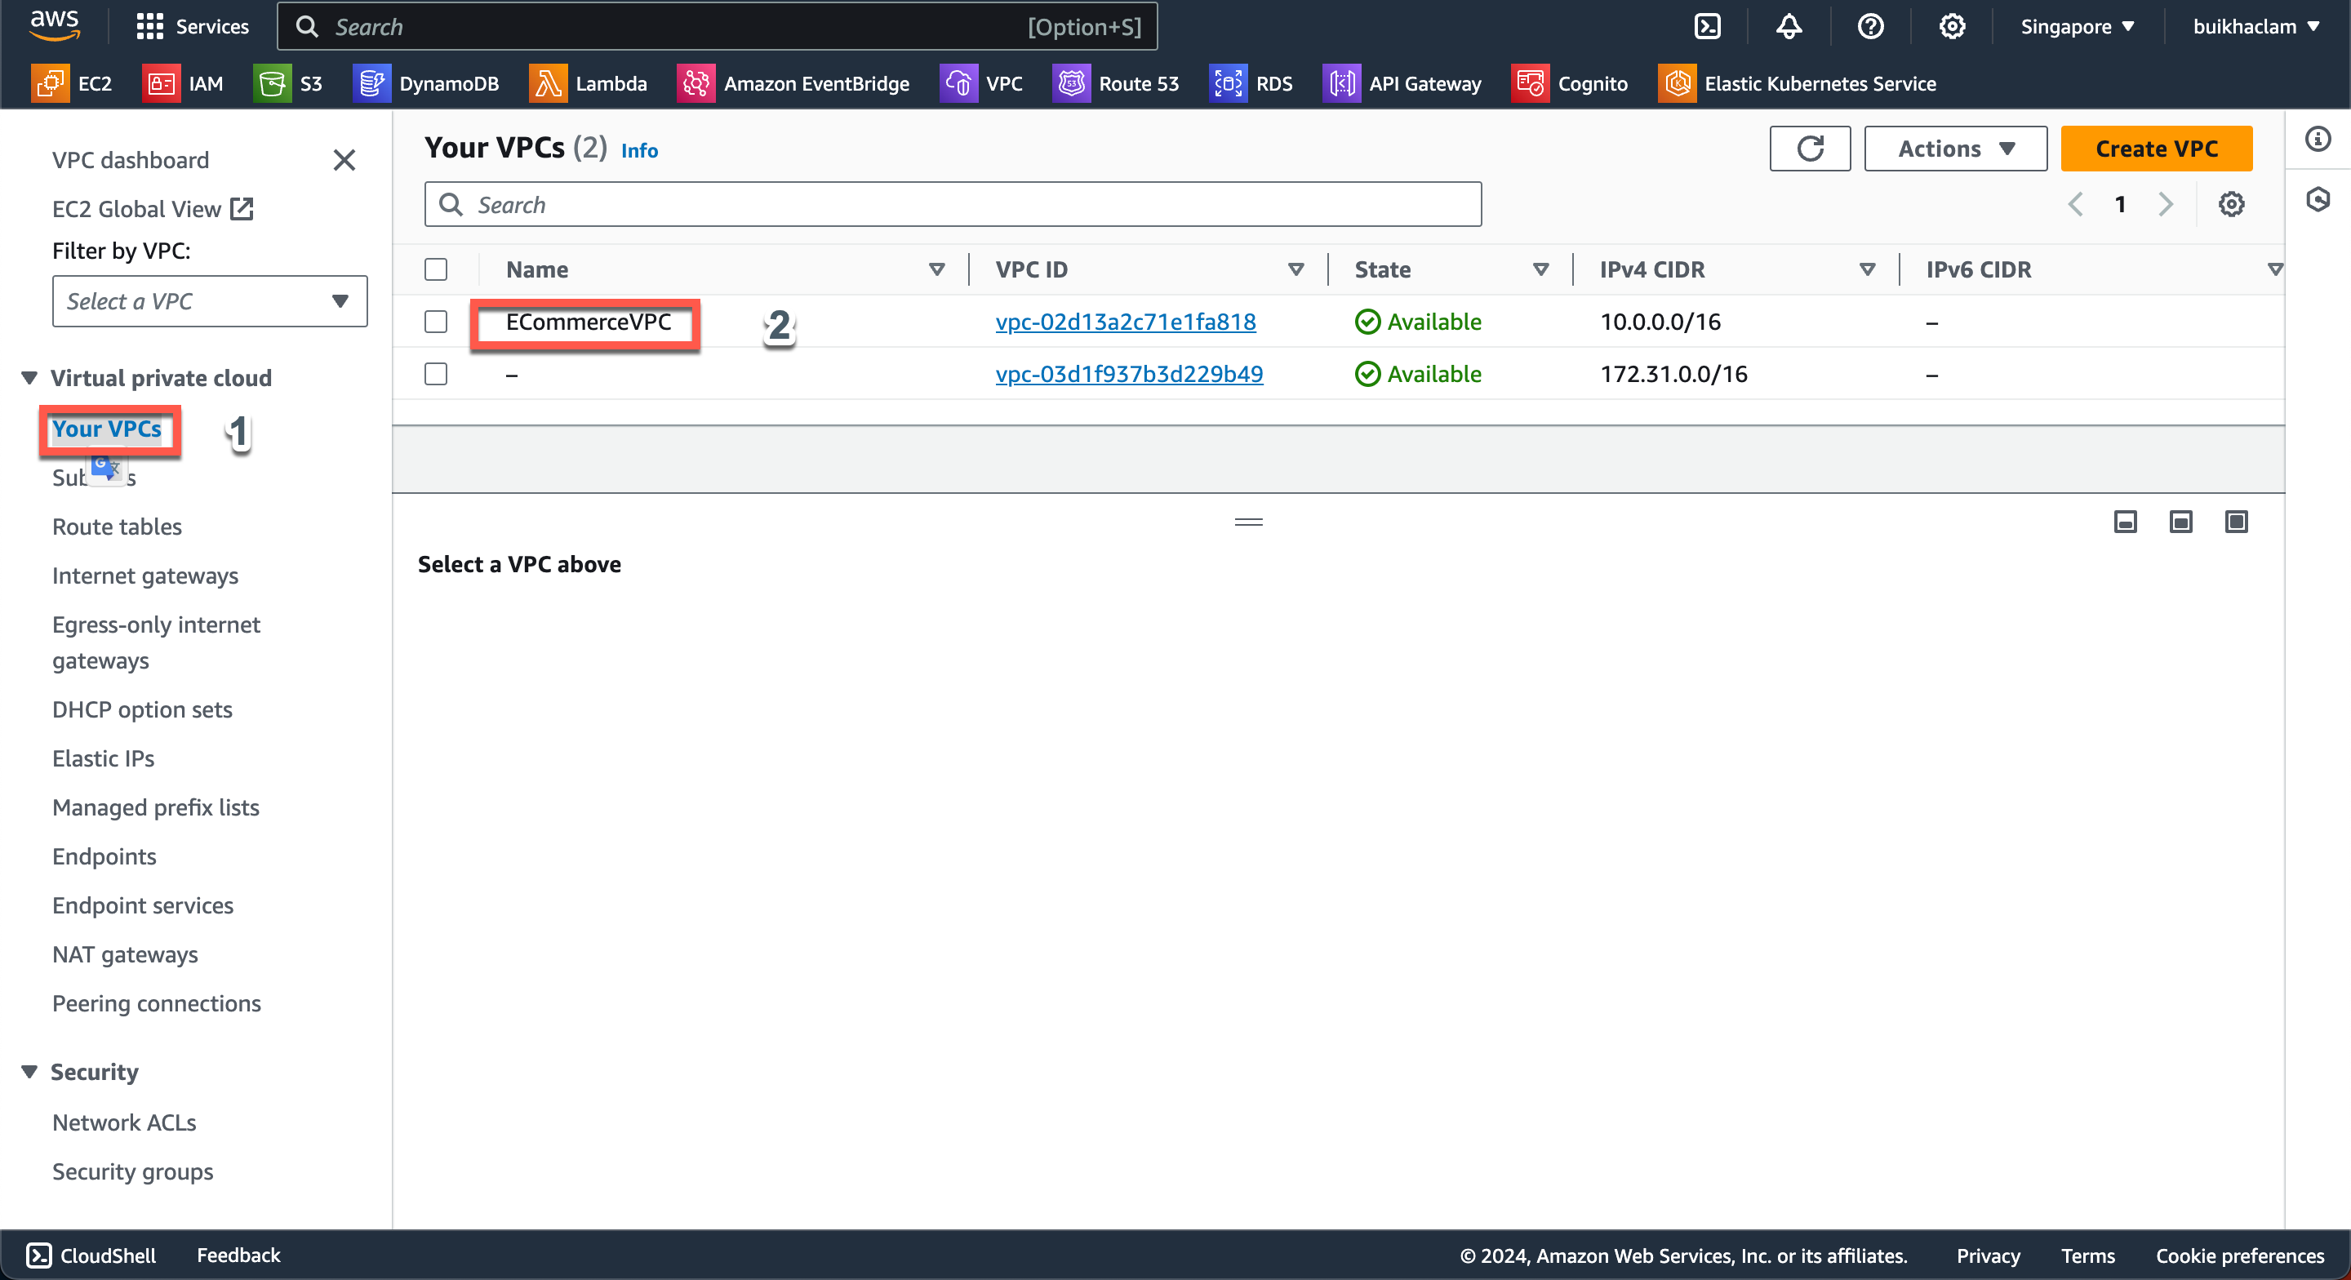Open the info panel icon on right edge

2318,139
